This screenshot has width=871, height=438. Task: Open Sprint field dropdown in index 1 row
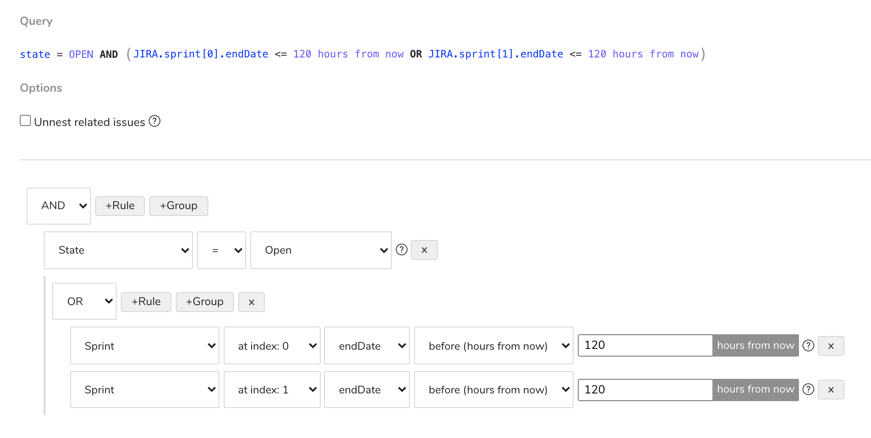(145, 390)
